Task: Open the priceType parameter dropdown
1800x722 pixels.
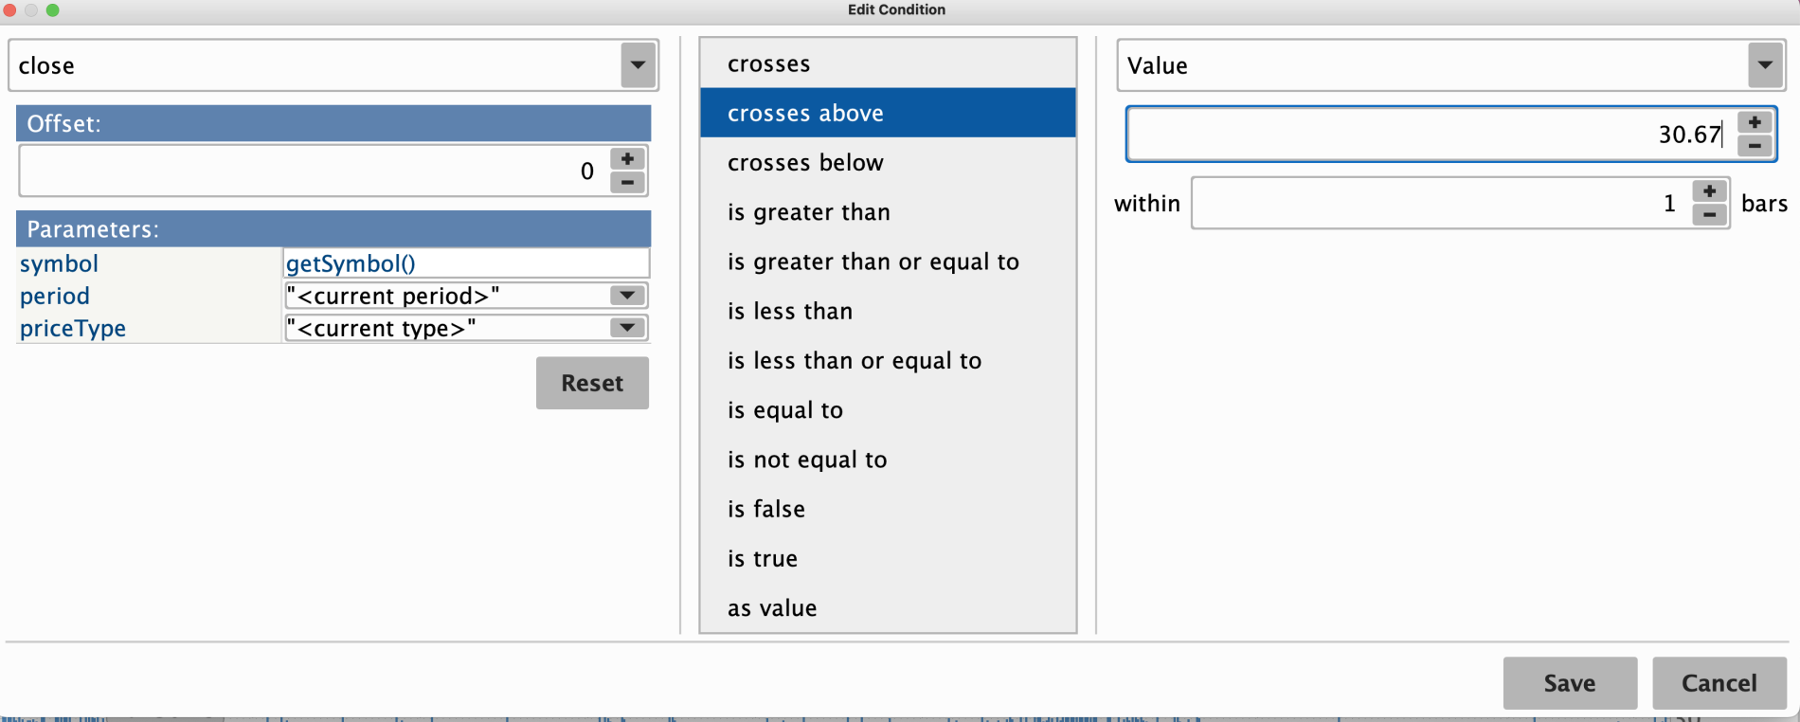Action: [627, 328]
